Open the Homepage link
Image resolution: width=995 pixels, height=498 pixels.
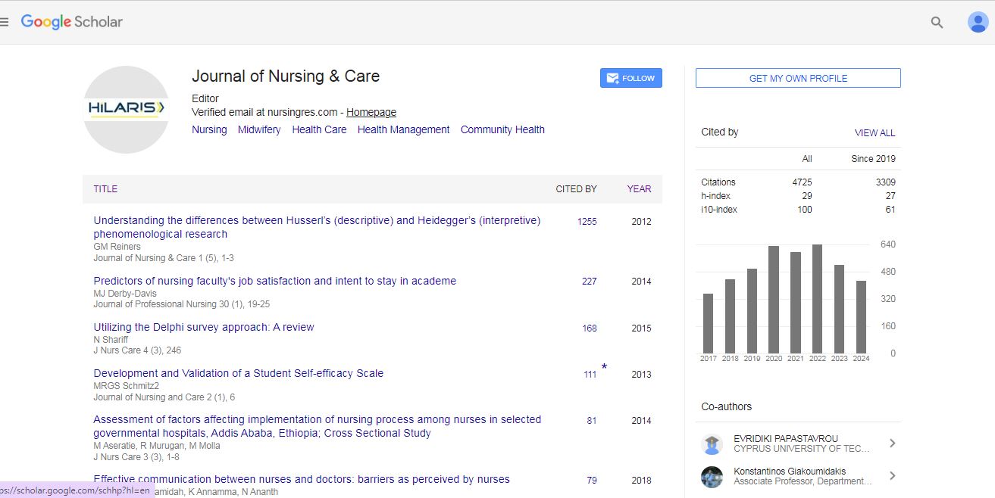[x=371, y=112]
